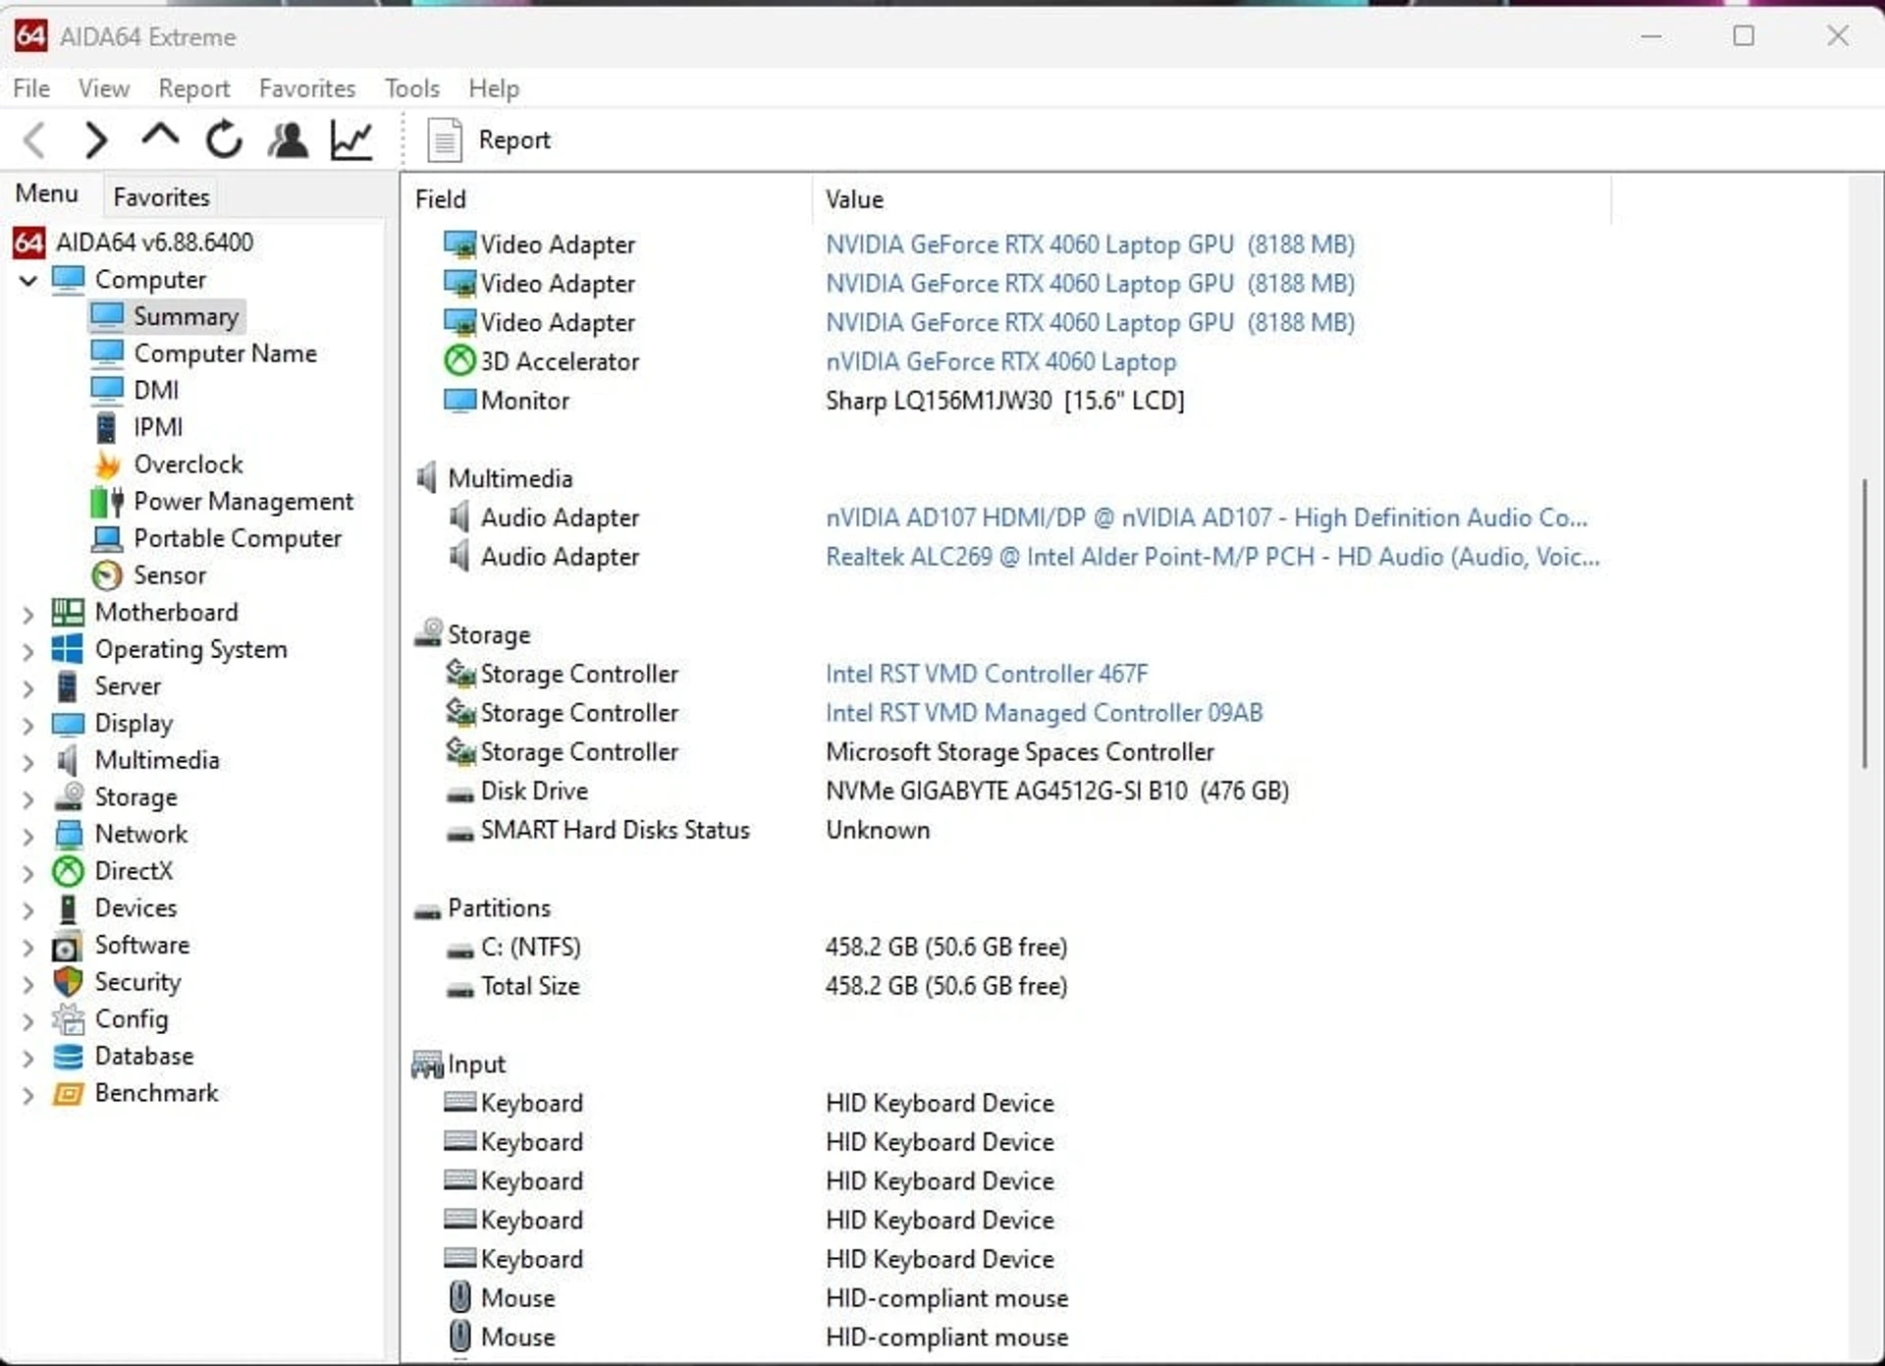1885x1366 pixels.
Task: Select the Disk Drive row
Action: [867, 791]
